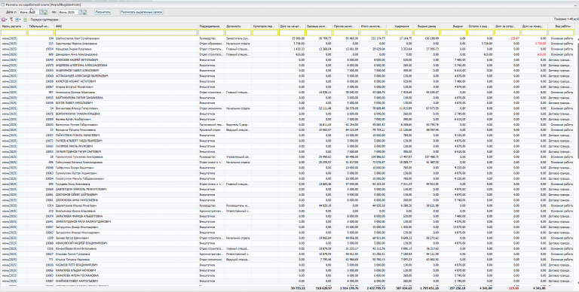
Task: Click the purple icon at the toolbar's left
Action: pyautogui.click(x=3, y=20)
